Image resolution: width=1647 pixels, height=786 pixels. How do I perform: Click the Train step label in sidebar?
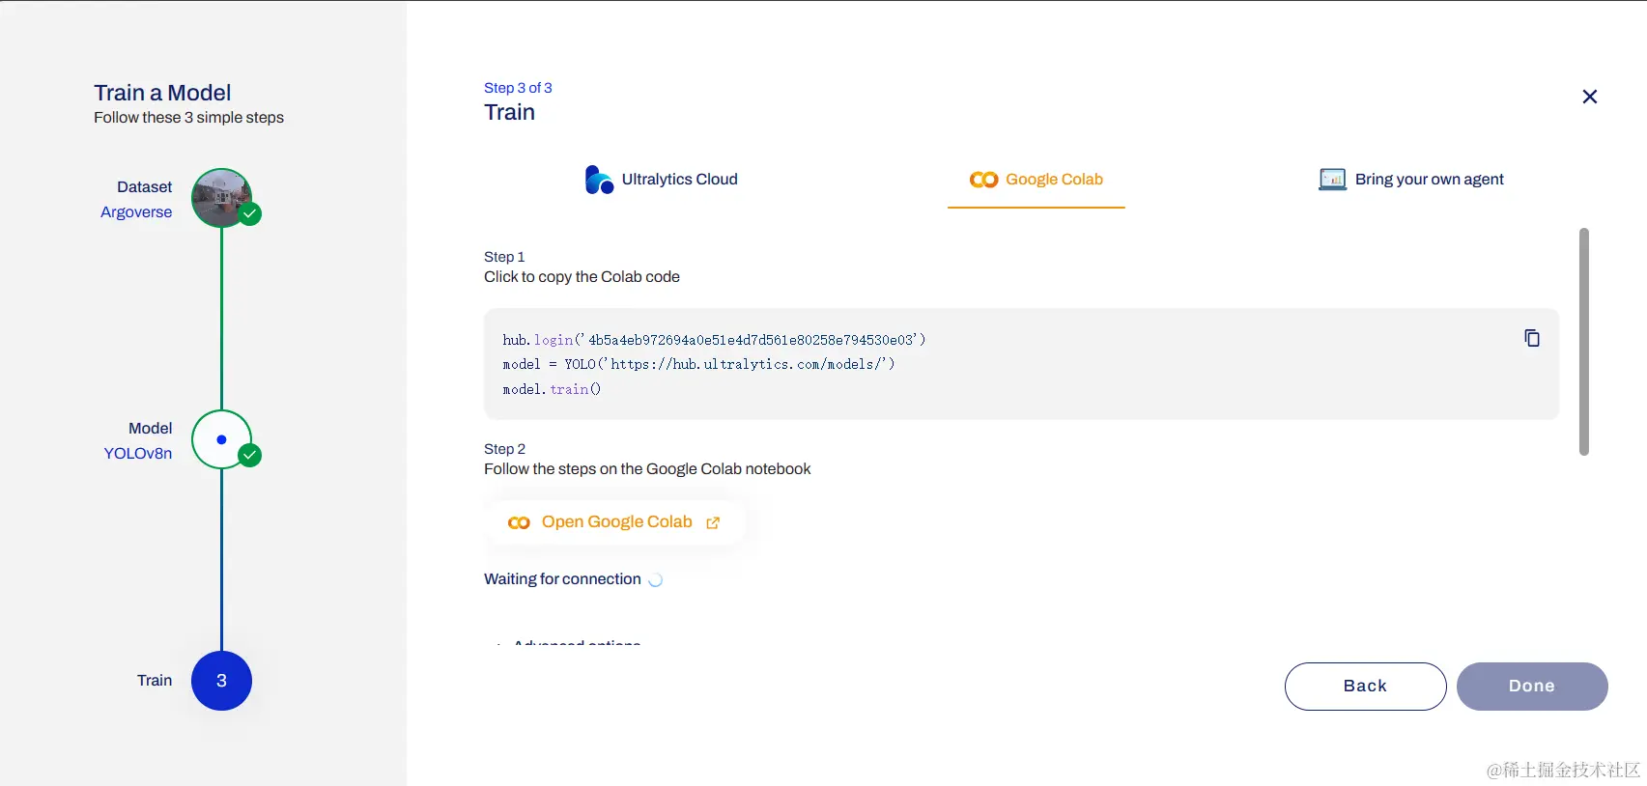click(x=155, y=681)
